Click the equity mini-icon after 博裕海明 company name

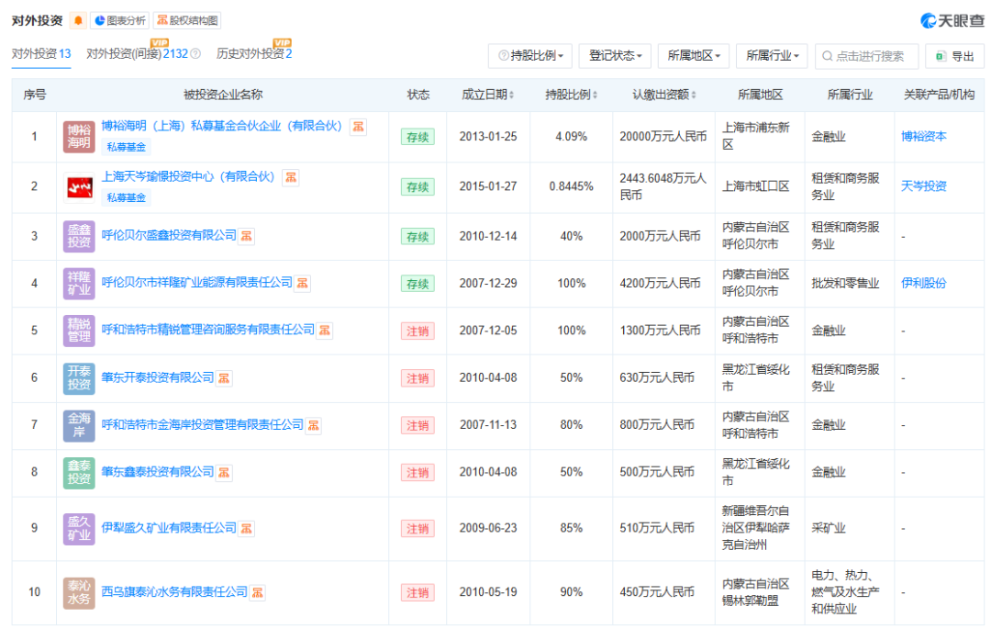coord(356,127)
